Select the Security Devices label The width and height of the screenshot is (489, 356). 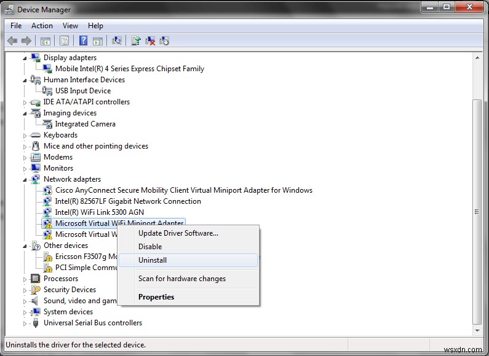[70, 290]
